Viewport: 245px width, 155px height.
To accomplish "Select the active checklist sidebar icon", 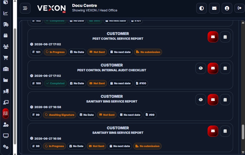I will click(6, 113).
